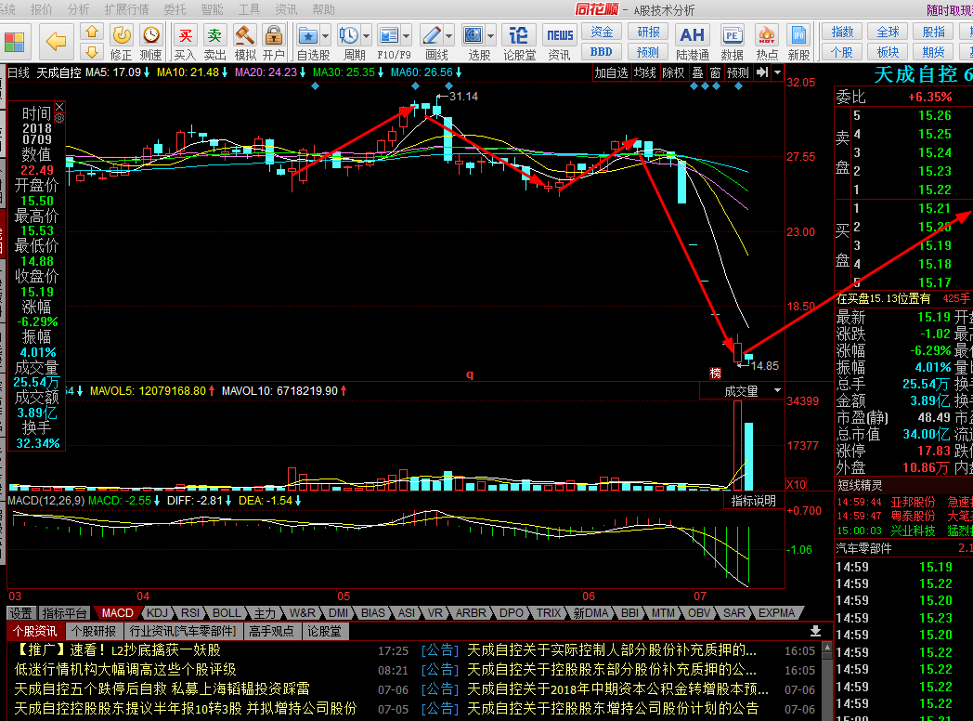Open 模拟 simulated trading
Screen dimensions: 973x721
tap(244, 42)
